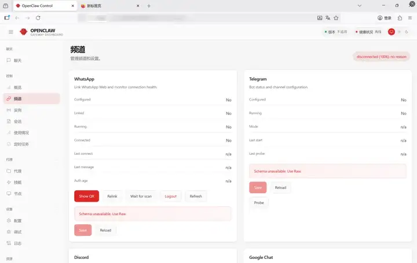Click the WhatsApp card title
Screen dimensions: 417x263
84,79
